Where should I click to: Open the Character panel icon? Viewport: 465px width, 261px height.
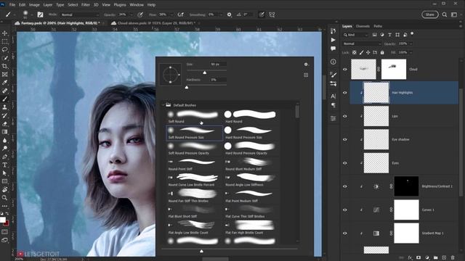(333, 96)
